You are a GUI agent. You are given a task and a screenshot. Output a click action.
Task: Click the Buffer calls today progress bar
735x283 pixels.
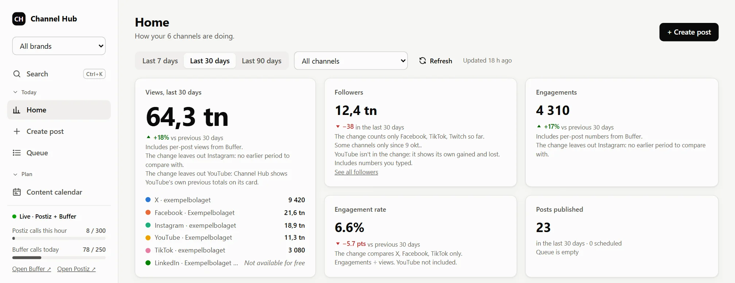59,258
